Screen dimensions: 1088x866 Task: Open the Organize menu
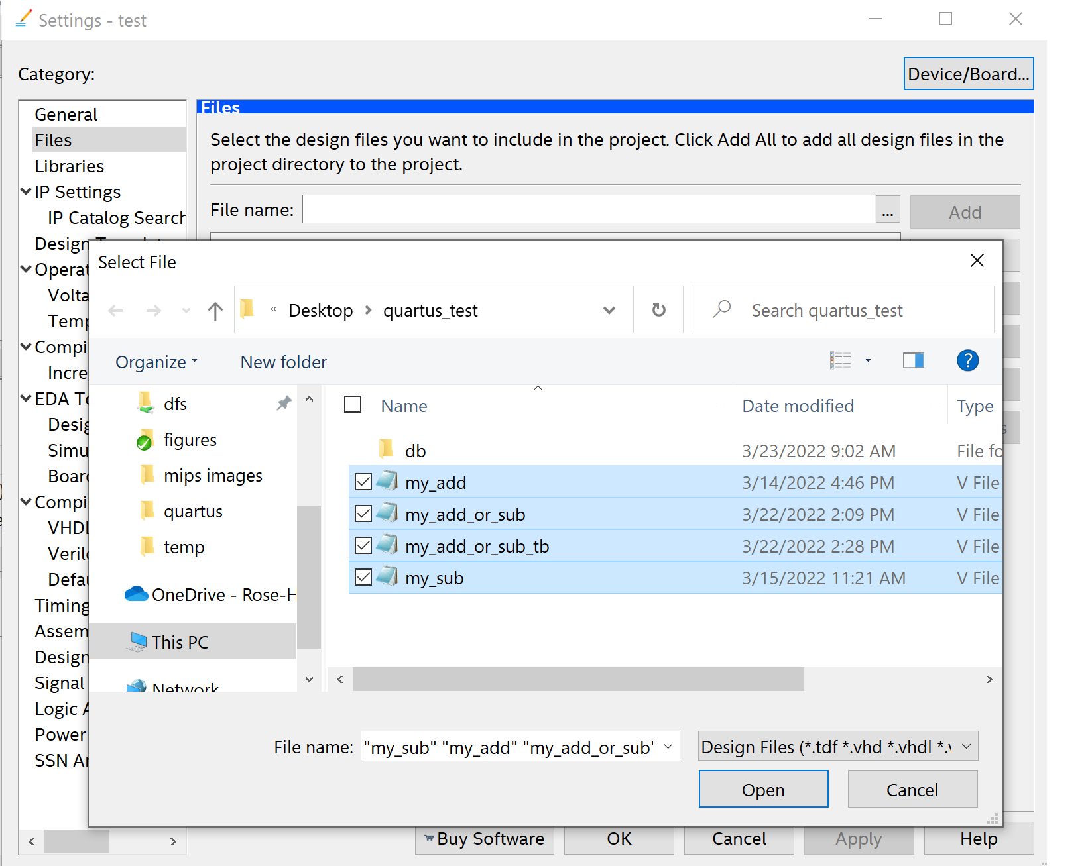pos(156,362)
